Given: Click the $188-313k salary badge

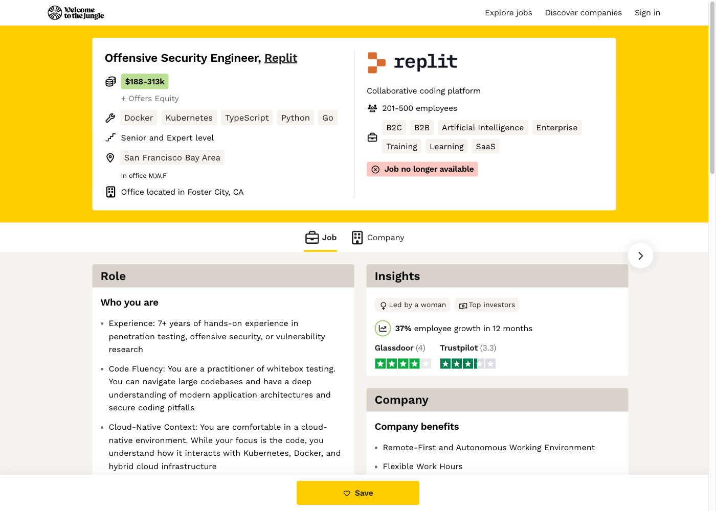Looking at the screenshot, I should [x=145, y=82].
